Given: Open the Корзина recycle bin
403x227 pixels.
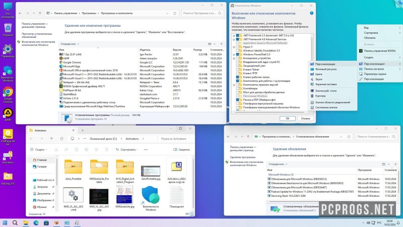Looking at the screenshot, I should (x=8, y=30).
